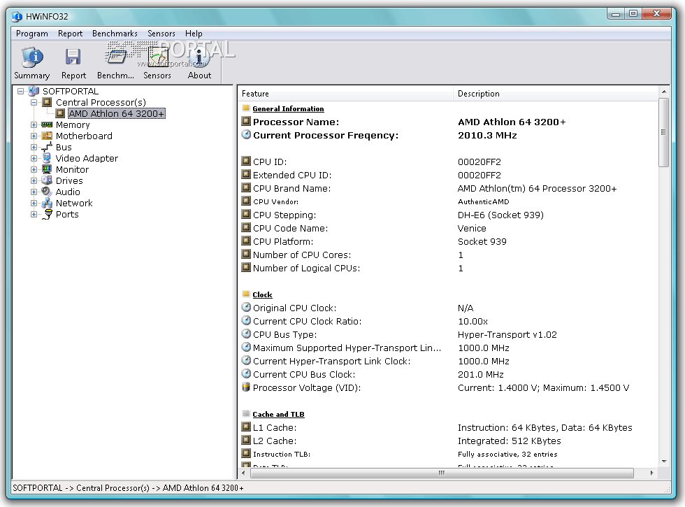Collapse the Central Processor(s) node
Screen dimensions: 685x507
(34, 103)
